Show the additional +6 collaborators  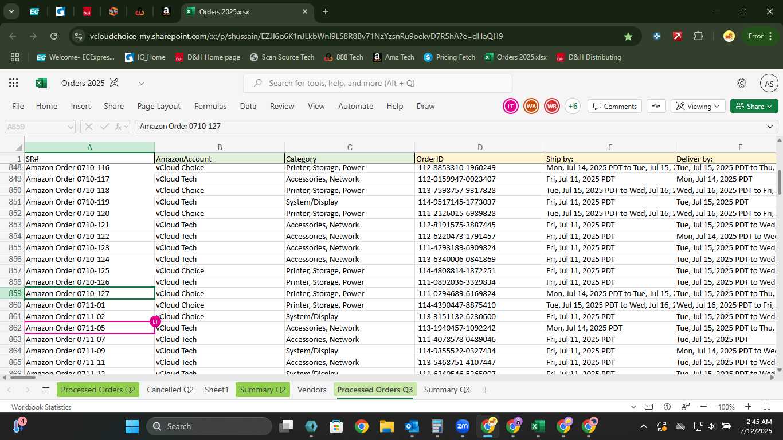(573, 106)
